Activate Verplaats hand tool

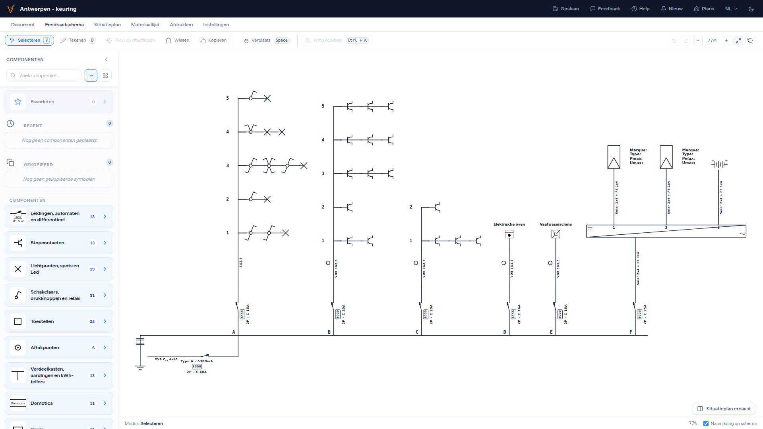(x=266, y=41)
